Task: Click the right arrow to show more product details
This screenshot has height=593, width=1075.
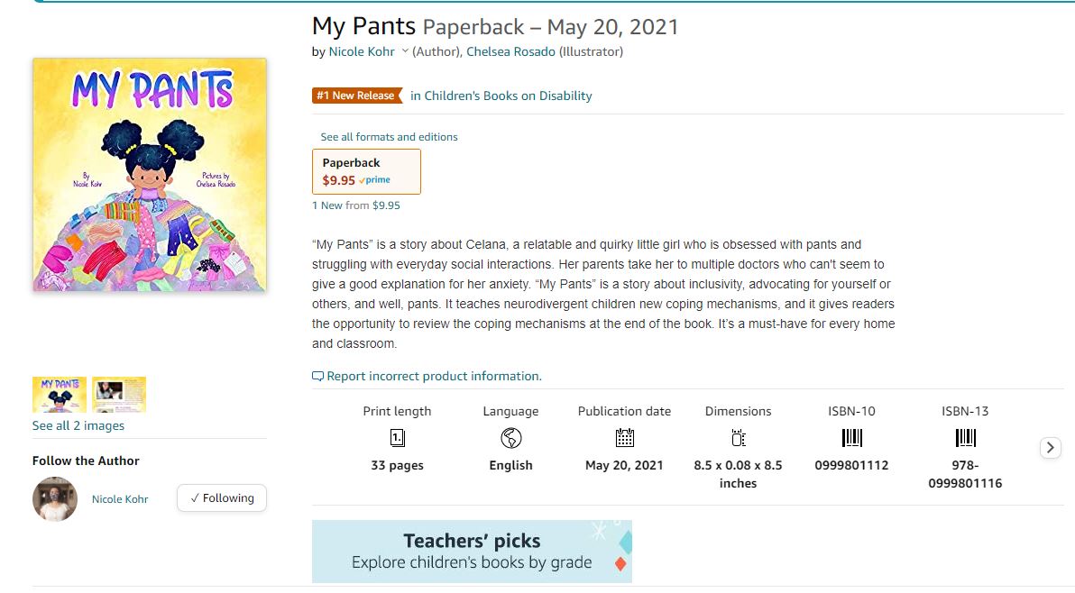Action: [1050, 447]
